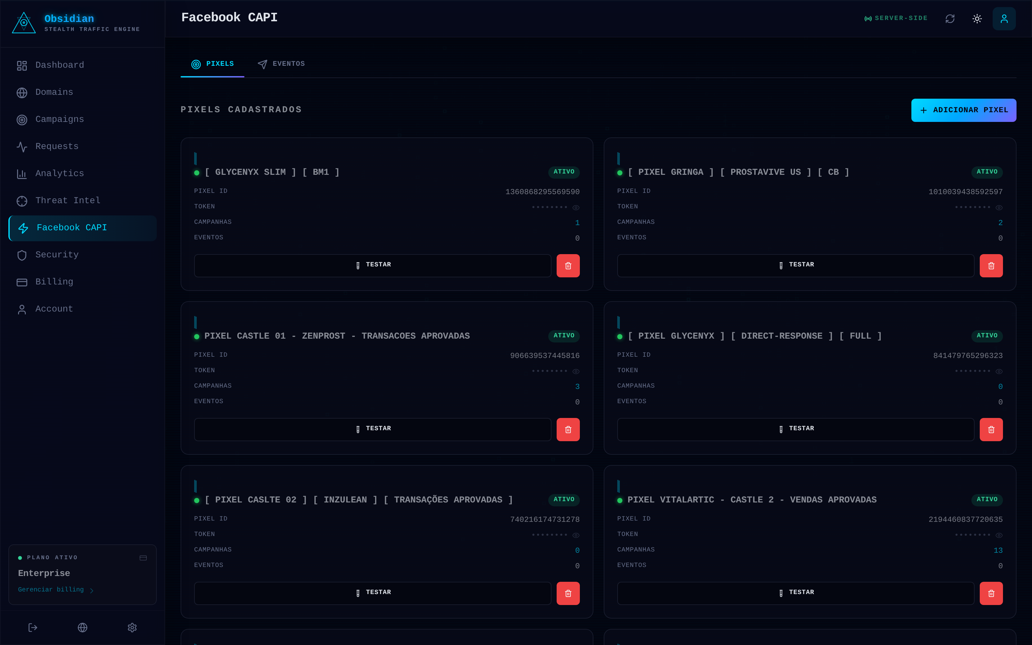Reveal token for Pixel Caslte 02 Inzulean
The image size is (1032, 645).
(576, 535)
